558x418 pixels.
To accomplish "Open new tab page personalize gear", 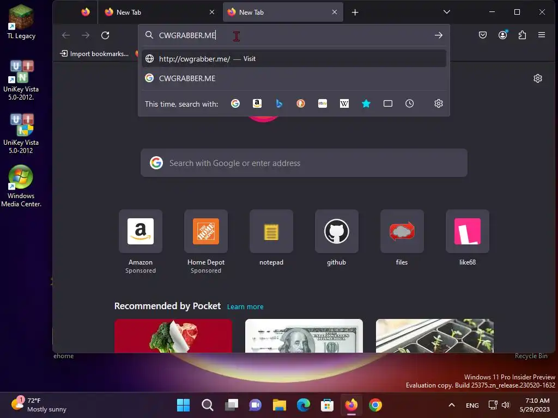I will click(x=538, y=78).
